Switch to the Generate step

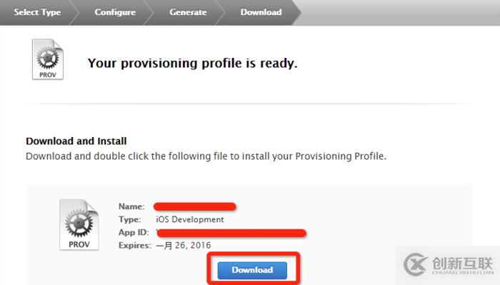(x=188, y=12)
